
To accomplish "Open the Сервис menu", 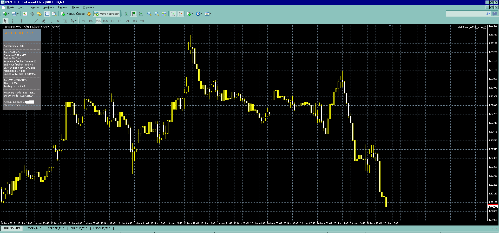I will 63,7.
